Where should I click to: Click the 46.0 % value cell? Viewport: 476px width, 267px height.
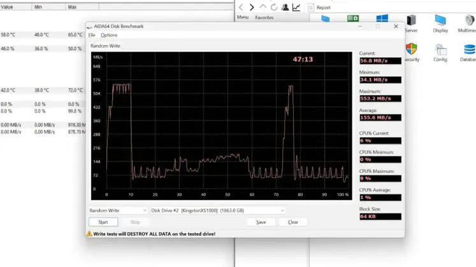coord(7,48)
